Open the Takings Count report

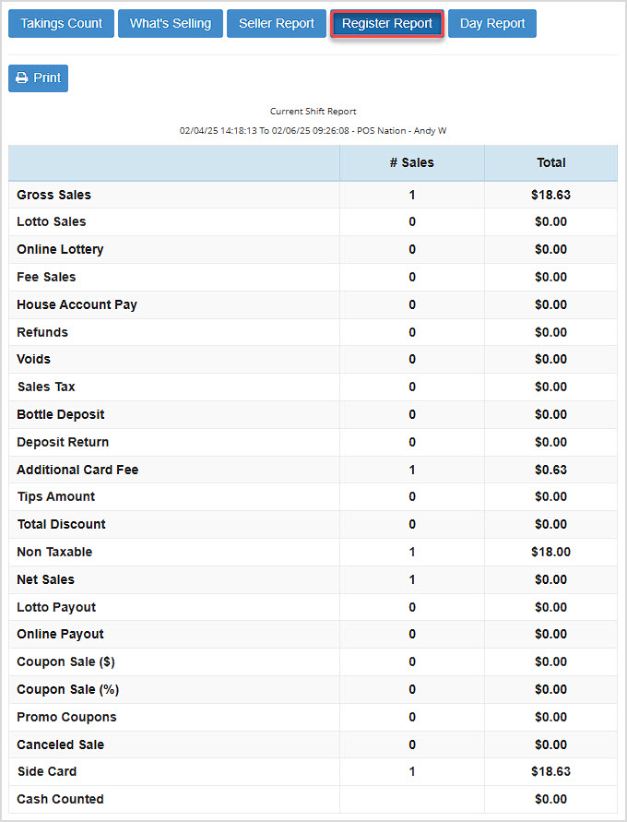61,23
